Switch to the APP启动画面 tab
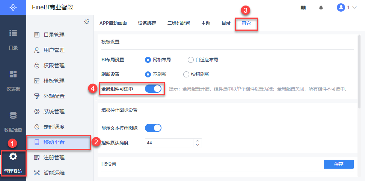The image size is (365, 181). (x=113, y=23)
